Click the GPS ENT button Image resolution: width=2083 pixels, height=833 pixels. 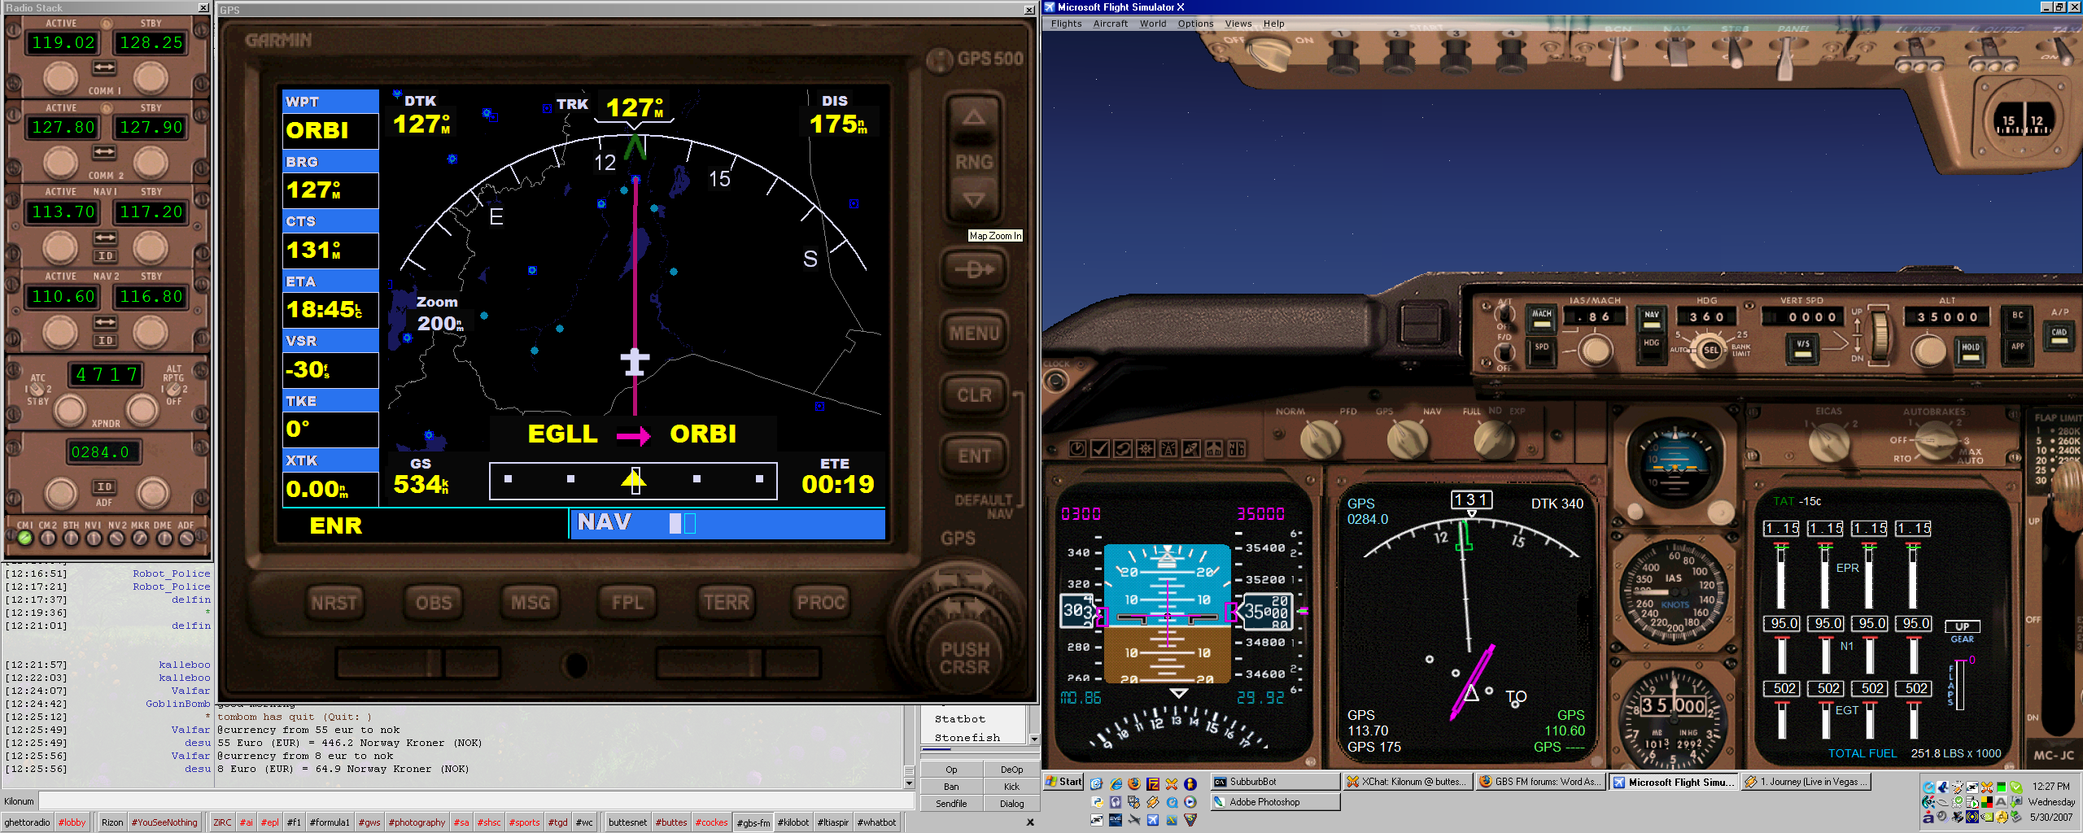[x=974, y=456]
